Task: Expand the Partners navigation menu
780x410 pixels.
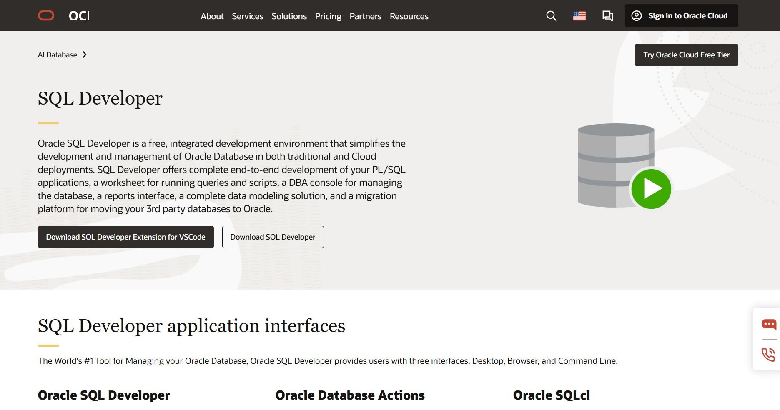Action: click(365, 16)
